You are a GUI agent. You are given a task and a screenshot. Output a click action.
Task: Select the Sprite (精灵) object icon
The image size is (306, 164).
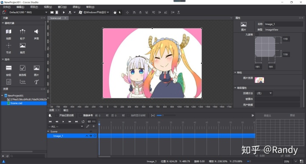[x=23, y=45]
